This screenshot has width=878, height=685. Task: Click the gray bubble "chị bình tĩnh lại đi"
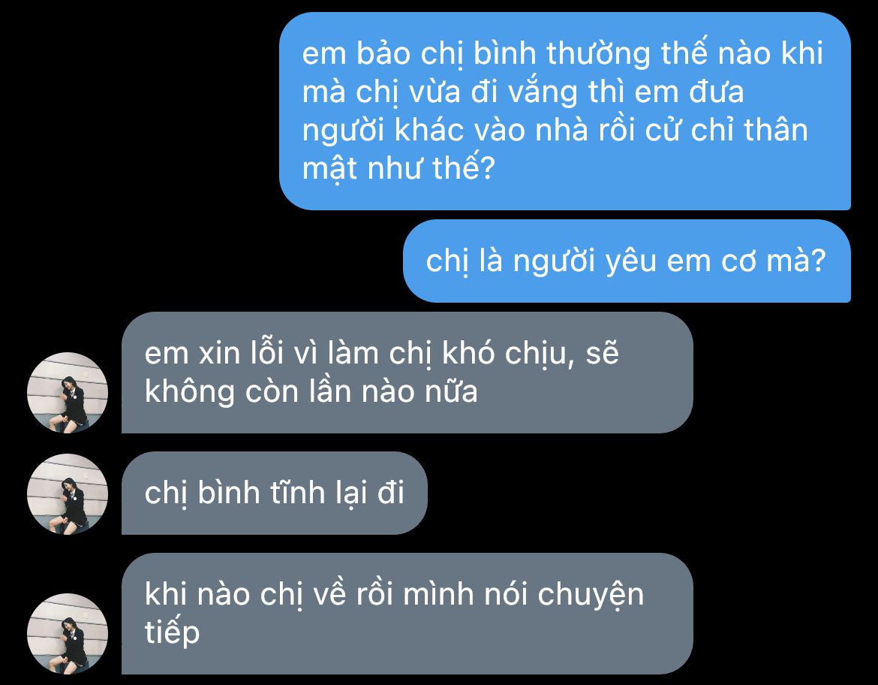click(x=275, y=493)
